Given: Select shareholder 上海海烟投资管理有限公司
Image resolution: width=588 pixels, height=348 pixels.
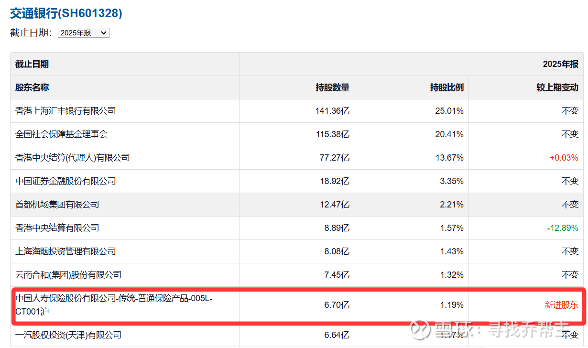Looking at the screenshot, I should tap(65, 251).
